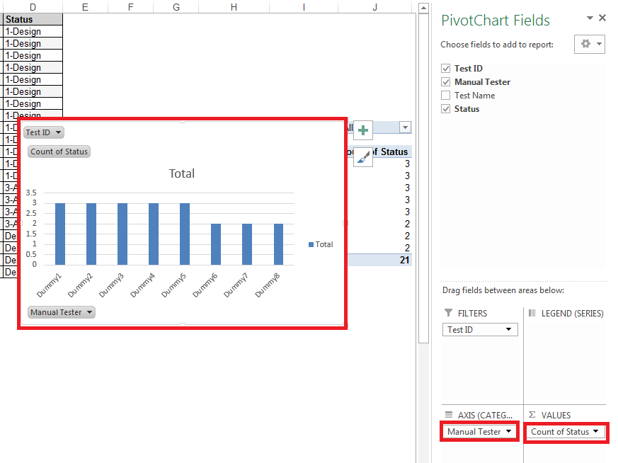Viewport: 618px width, 463px height.
Task: Click the 3.5 value on the chart axis
Action: coord(31,193)
